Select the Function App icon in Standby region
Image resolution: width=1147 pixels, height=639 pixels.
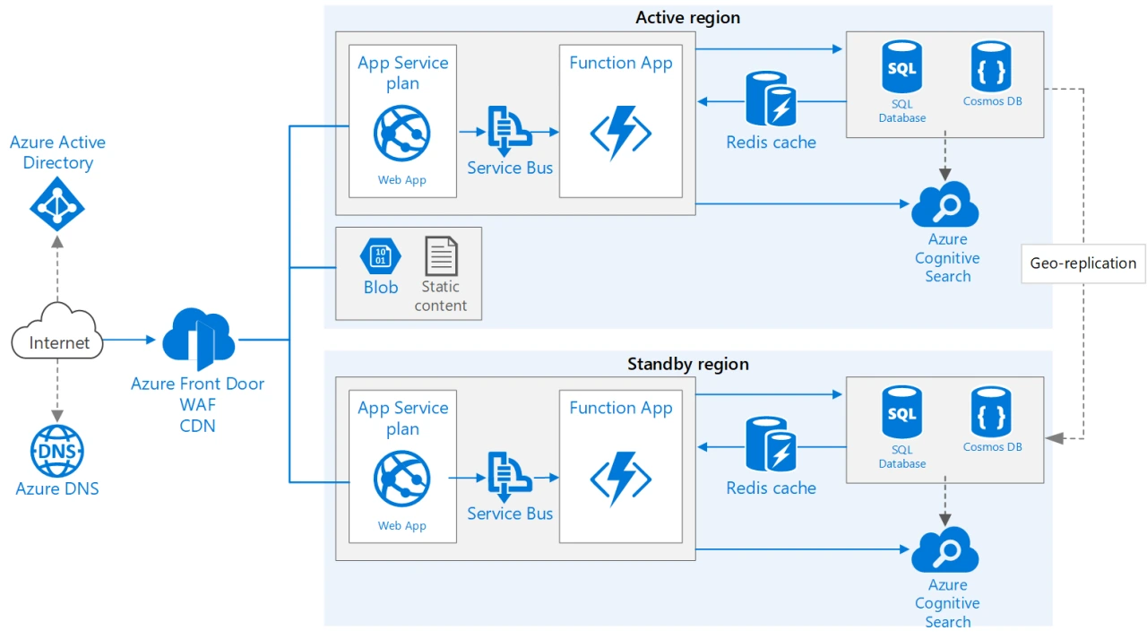[620, 477]
